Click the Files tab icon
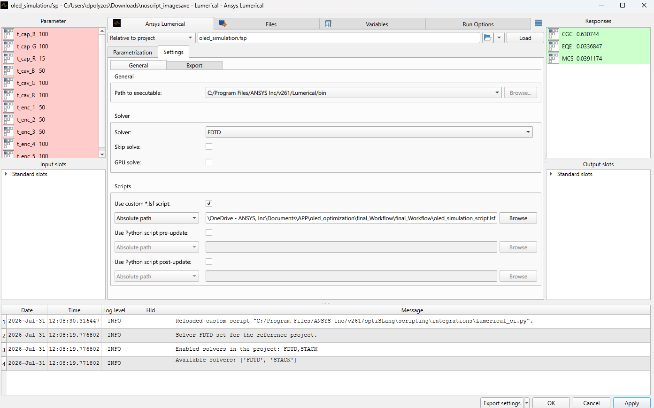The width and height of the screenshot is (654, 408). coord(223,23)
